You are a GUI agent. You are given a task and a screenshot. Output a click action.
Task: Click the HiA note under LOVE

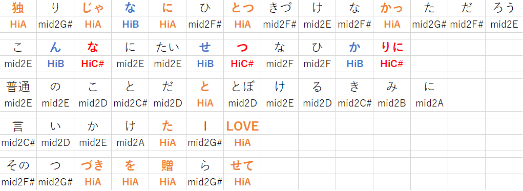click(x=242, y=143)
